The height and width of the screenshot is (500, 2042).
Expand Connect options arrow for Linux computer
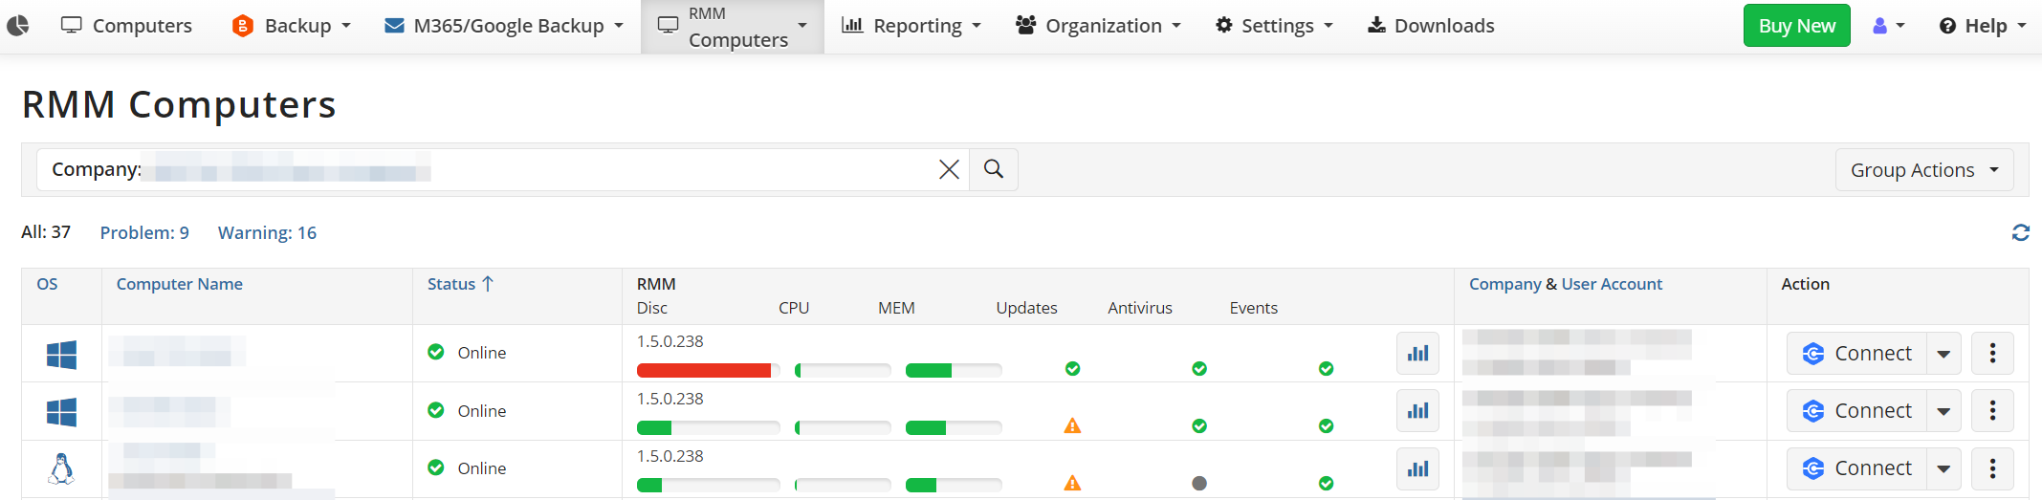pos(1943,468)
